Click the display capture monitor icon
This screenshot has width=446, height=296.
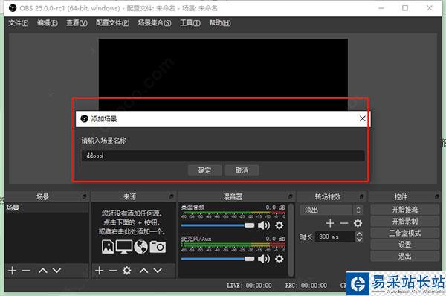(x=124, y=247)
